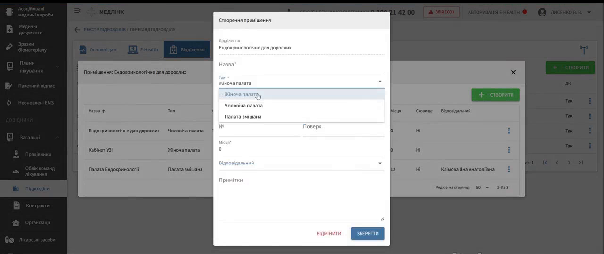Click Відмінити button
Screen dimensions: 604x254
[x=329, y=233]
